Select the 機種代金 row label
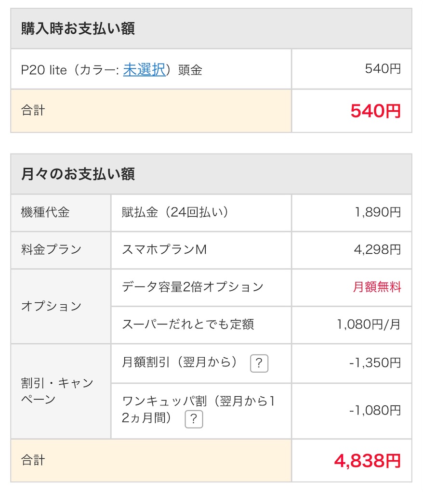Image resolution: width=423 pixels, height=493 pixels. point(45,212)
